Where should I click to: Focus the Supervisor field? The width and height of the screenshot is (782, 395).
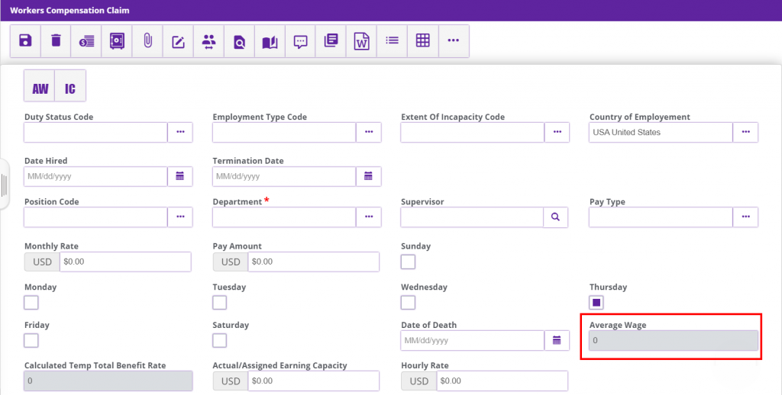coord(472,217)
